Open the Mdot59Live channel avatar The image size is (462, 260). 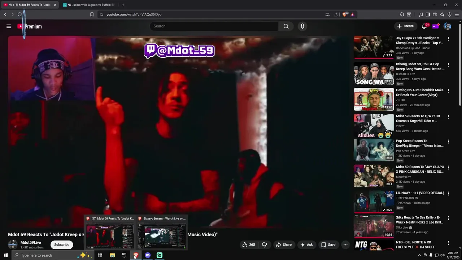point(13,244)
